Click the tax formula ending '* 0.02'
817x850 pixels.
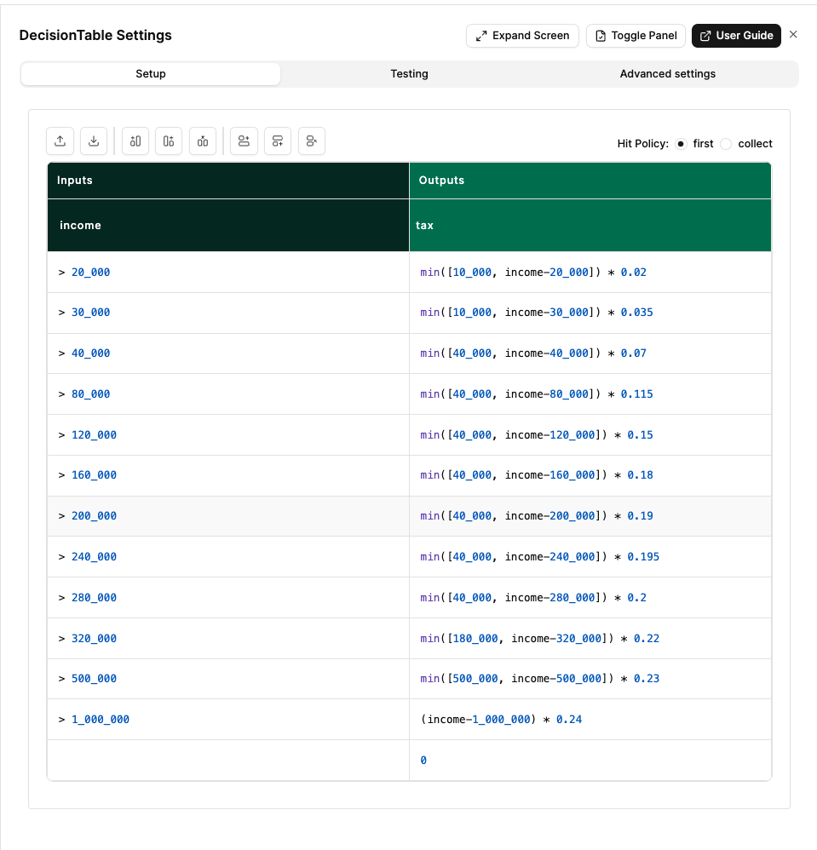590,273
